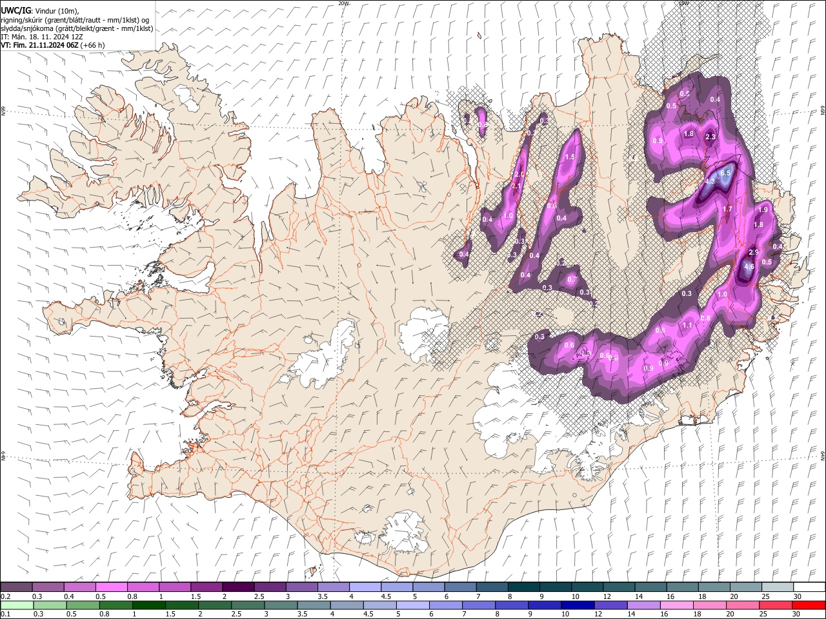Click the 'Vindur (10m)' header text
The image size is (826, 619).
tap(56, 11)
